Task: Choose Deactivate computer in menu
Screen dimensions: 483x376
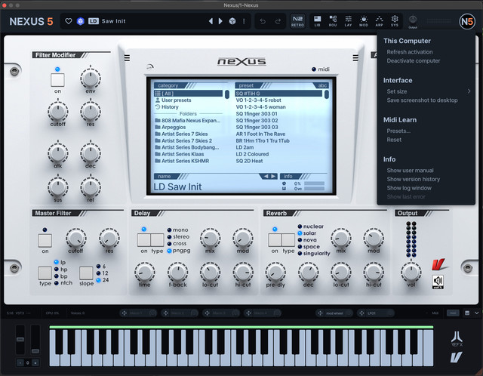Action: (414, 60)
